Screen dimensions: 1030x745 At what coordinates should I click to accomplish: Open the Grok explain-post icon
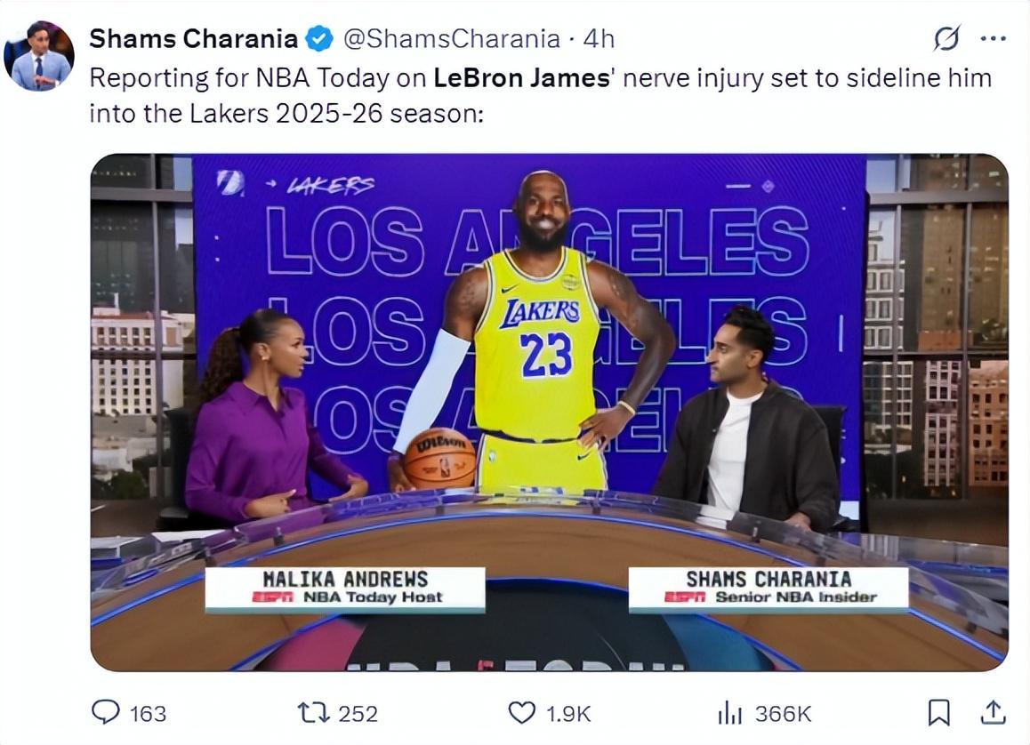pos(946,38)
